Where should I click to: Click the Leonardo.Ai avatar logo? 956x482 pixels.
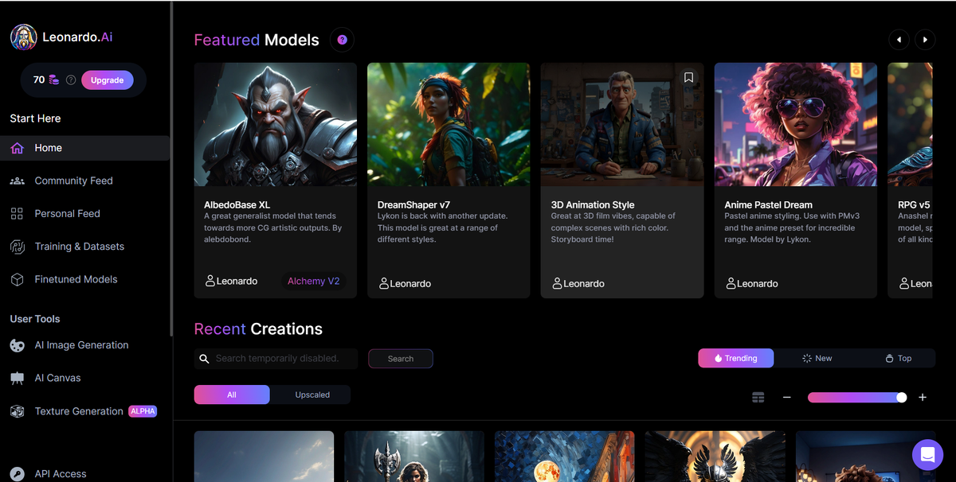23,37
